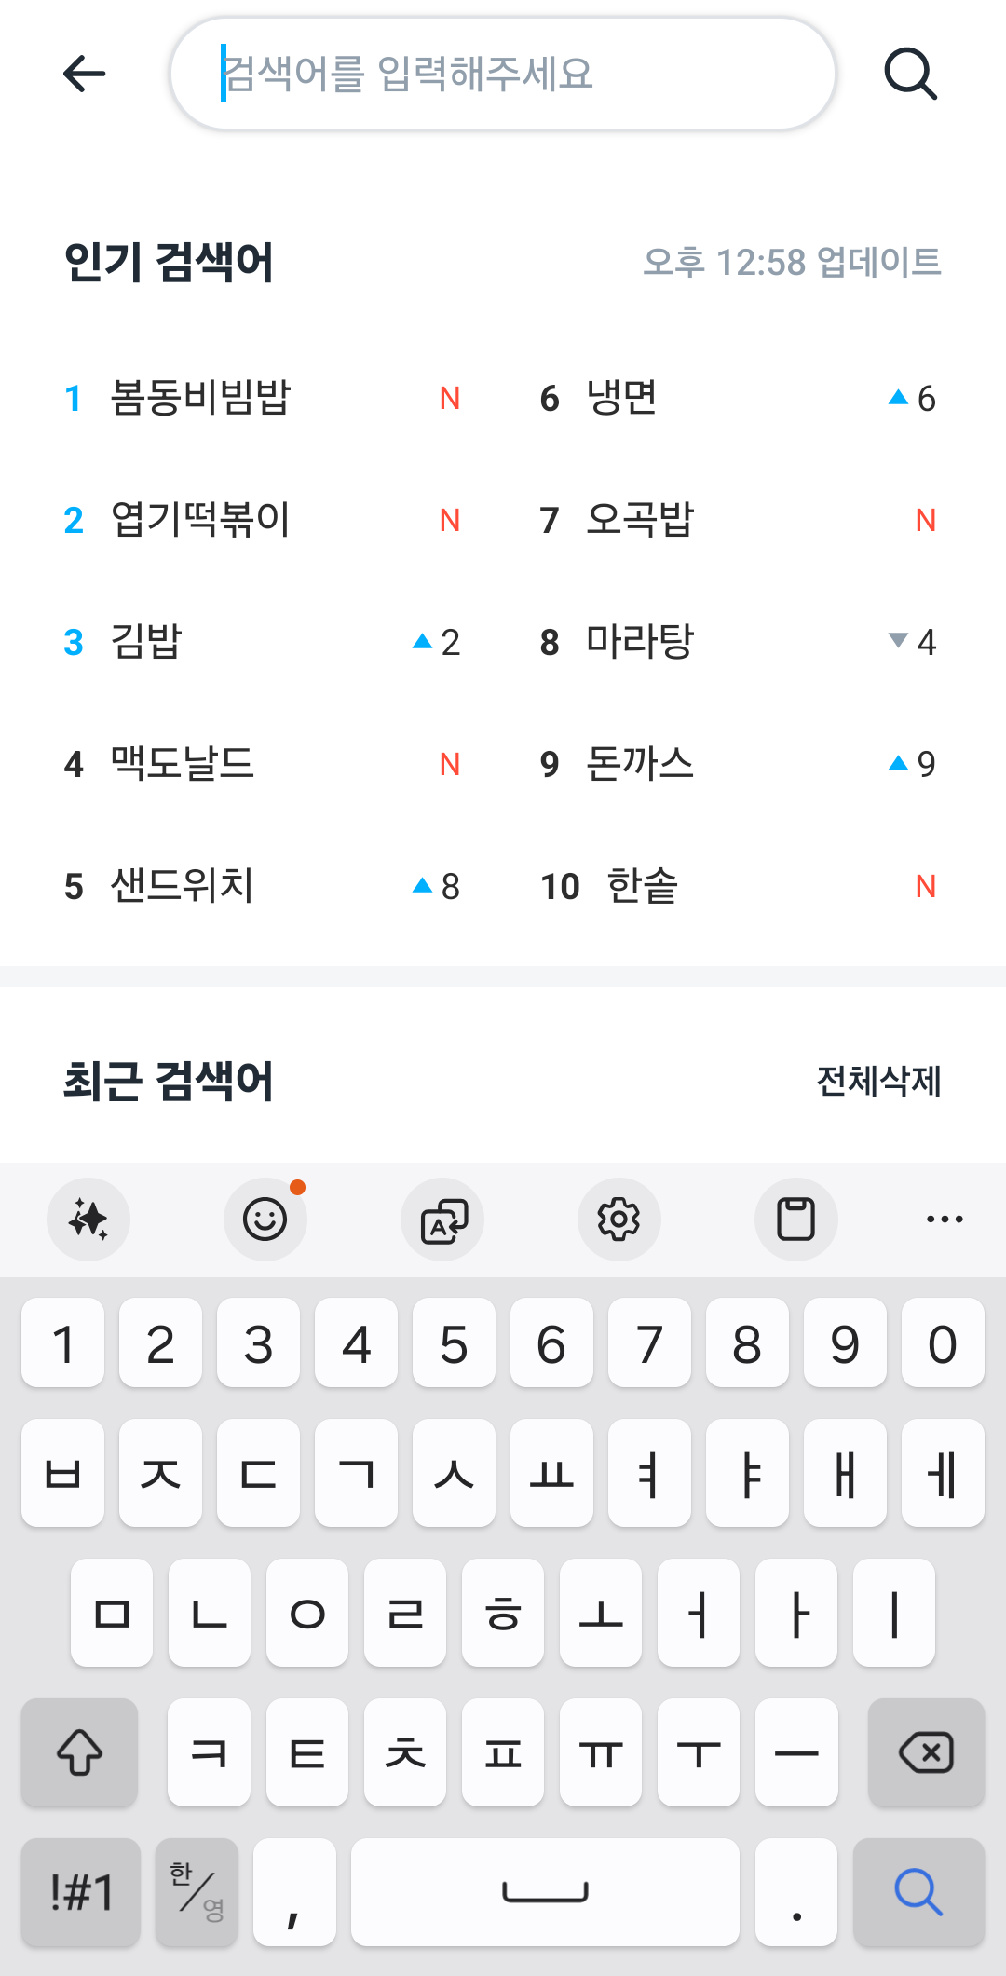The width and height of the screenshot is (1006, 1976).
Task: Toggle the shift key
Action: click(x=80, y=1752)
